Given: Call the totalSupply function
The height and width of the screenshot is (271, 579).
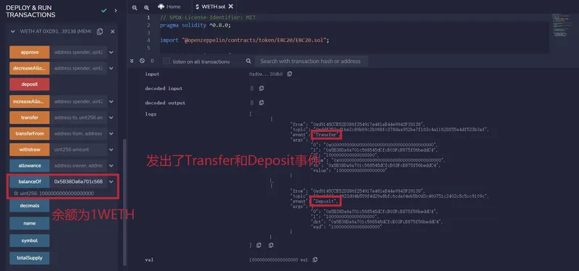Looking at the screenshot, I should coord(30,258).
